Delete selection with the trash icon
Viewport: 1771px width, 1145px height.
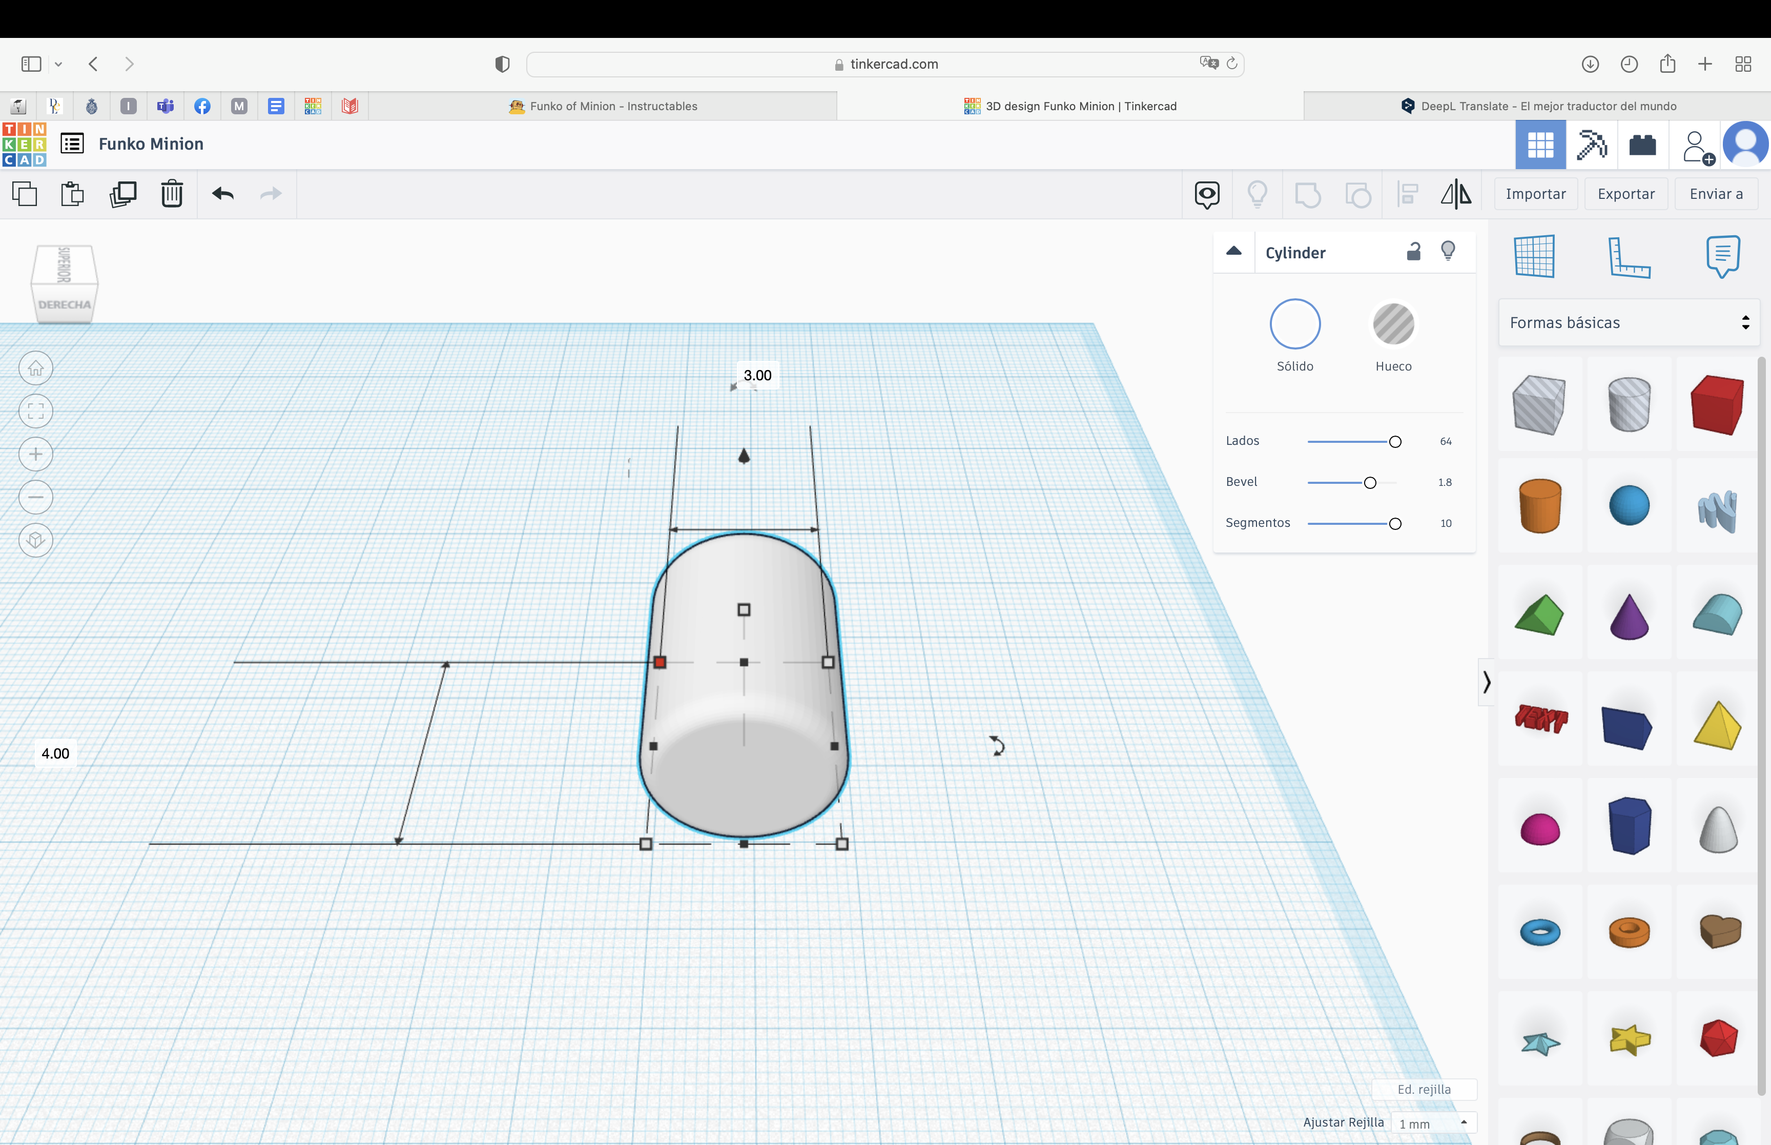pos(172,194)
